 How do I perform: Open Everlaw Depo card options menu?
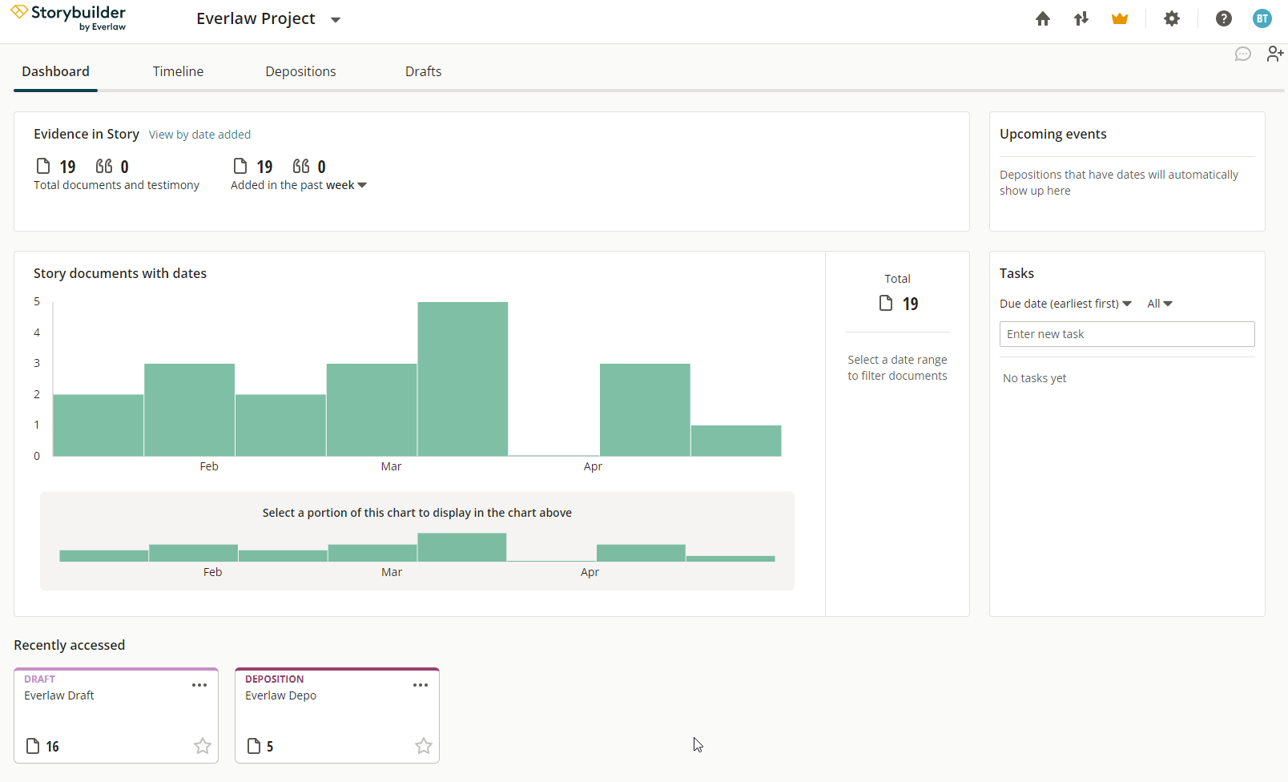tap(421, 685)
